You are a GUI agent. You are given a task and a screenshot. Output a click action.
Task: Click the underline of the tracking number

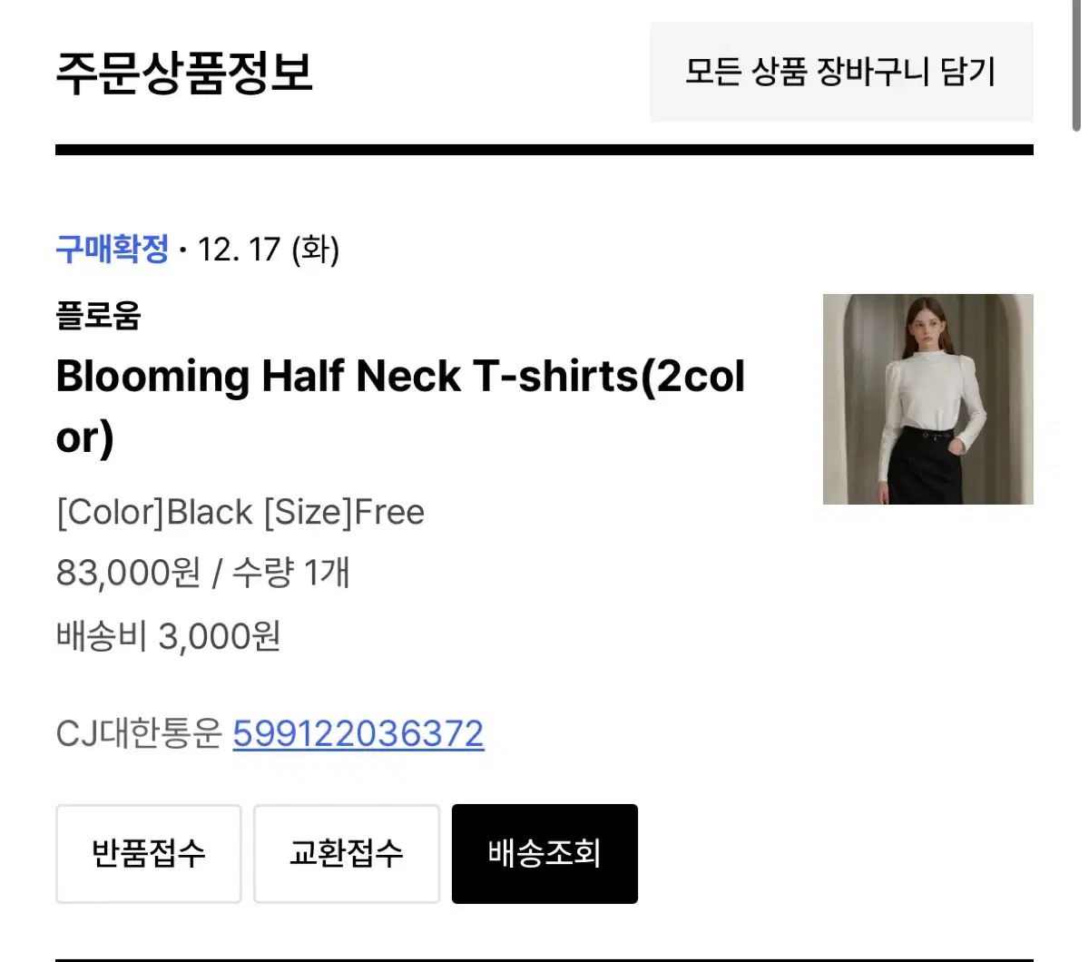[358, 756]
